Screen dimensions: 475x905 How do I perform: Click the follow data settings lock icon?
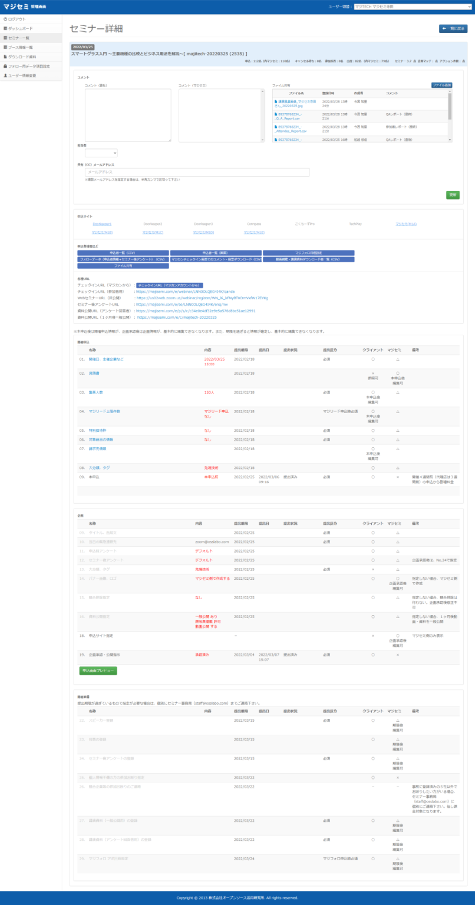click(5, 66)
